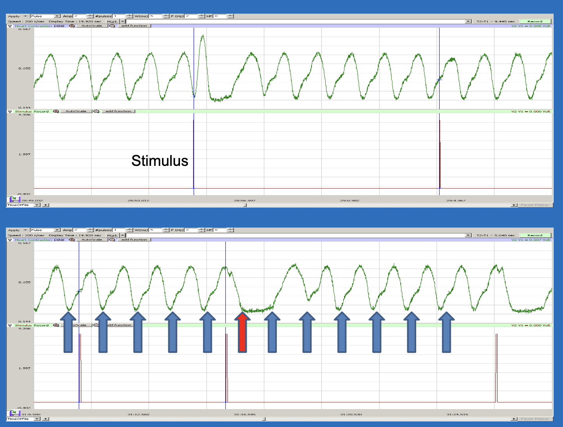
Task: Start Record in the 9.445 sec window
Action: 535,21
